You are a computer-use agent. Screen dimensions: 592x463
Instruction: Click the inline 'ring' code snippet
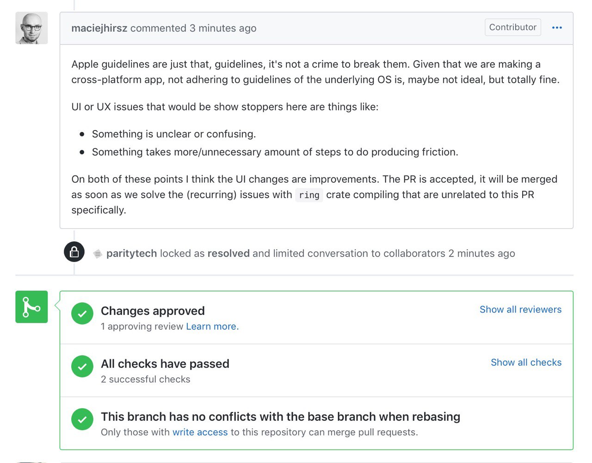pyautogui.click(x=309, y=195)
